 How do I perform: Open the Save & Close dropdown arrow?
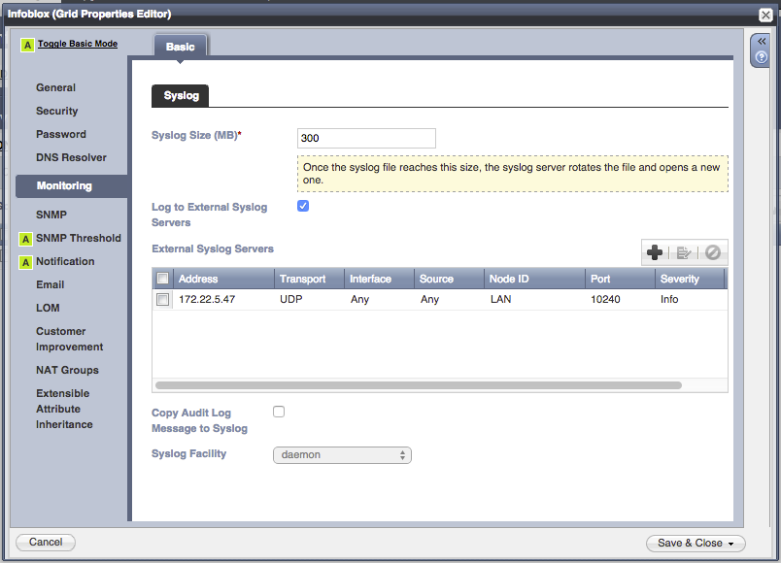(x=731, y=544)
